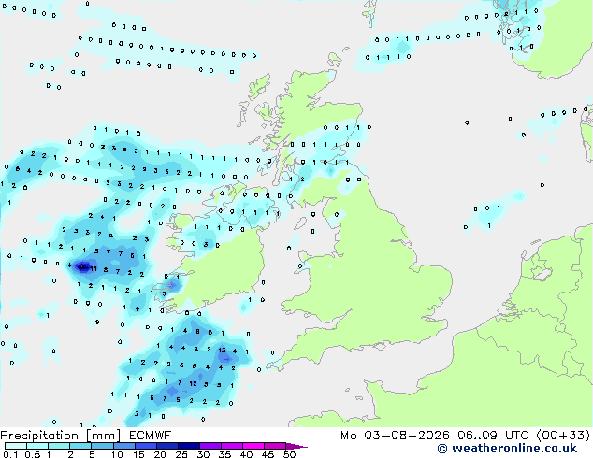593x458 pixels.
Task: Click the '50' legend scale label
Action: 289,454
